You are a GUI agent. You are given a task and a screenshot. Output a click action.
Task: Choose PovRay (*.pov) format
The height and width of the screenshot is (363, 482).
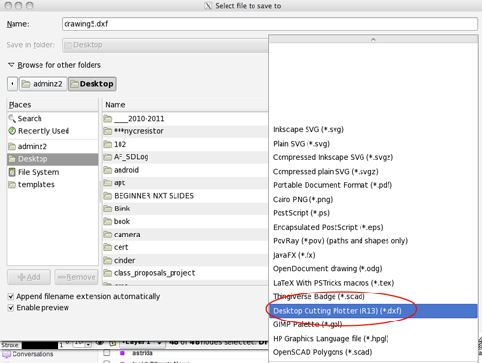[x=373, y=241]
